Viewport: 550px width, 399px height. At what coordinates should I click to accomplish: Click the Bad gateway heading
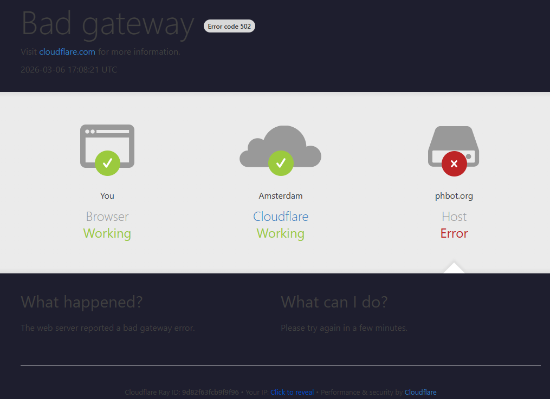tap(107, 24)
